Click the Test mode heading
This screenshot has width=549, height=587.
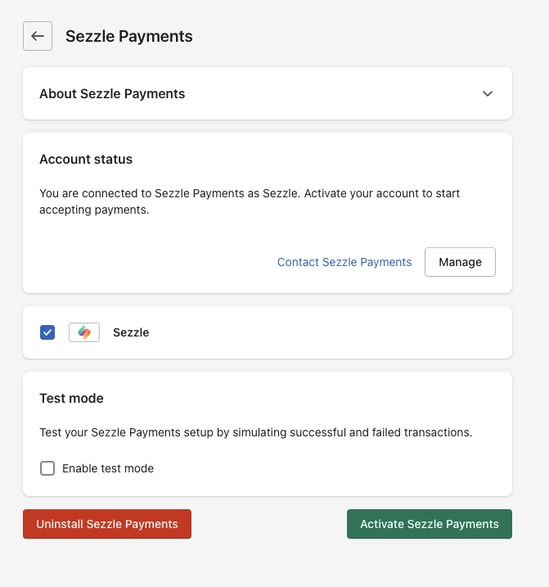click(71, 399)
